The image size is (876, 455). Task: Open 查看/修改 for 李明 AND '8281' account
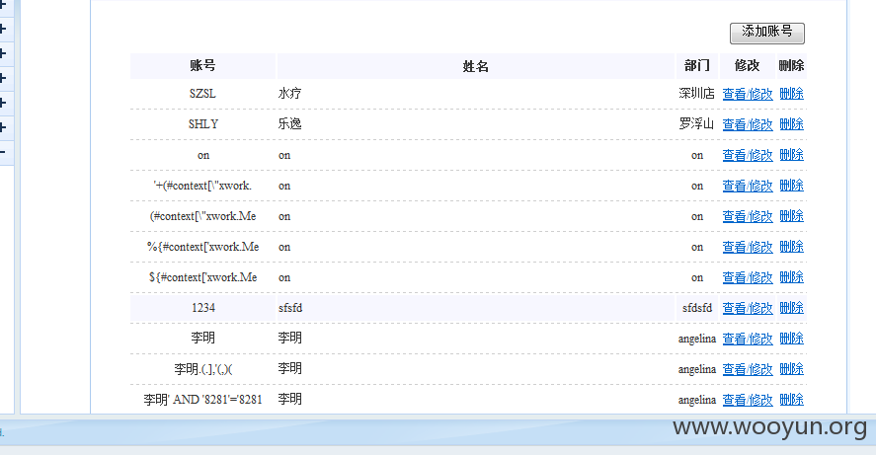coord(748,400)
